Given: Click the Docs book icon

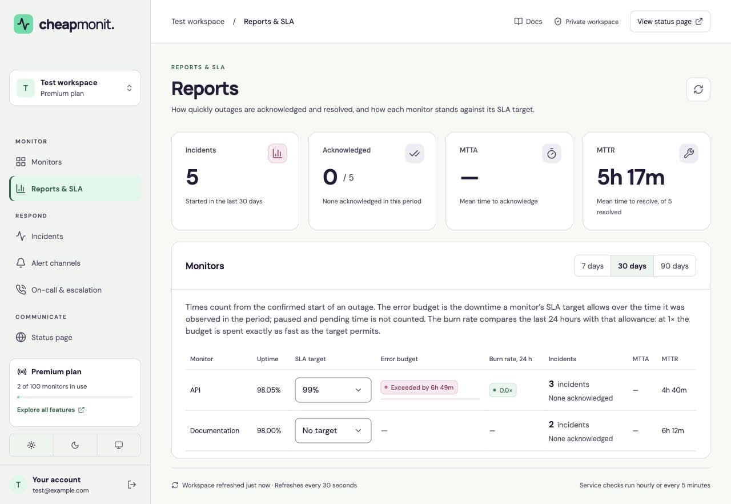Looking at the screenshot, I should 519,22.
